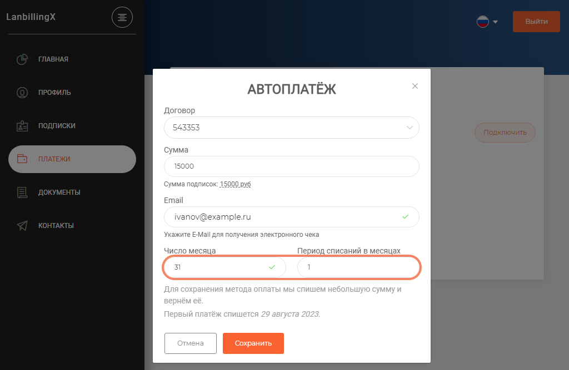Click the Подписки badge icon
Image resolution: width=569 pixels, height=370 pixels.
coord(22,126)
